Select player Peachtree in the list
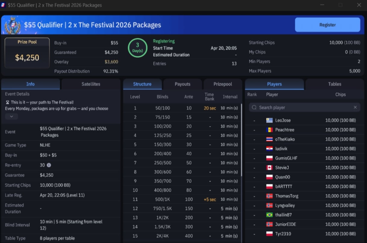The width and height of the screenshot is (367, 243). click(x=285, y=130)
